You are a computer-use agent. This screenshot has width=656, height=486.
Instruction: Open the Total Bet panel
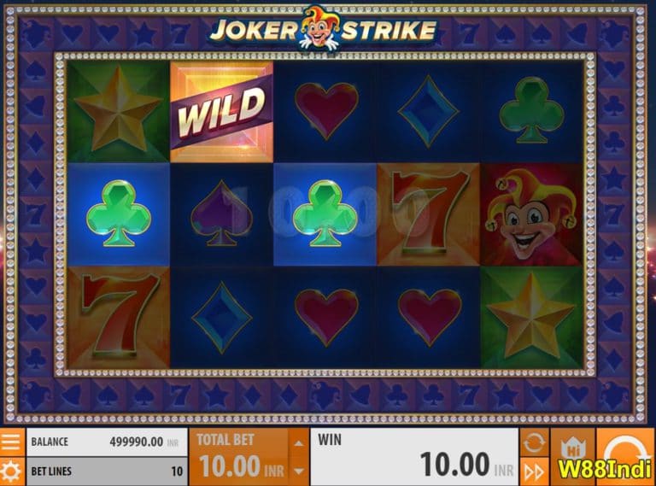pyautogui.click(x=239, y=457)
